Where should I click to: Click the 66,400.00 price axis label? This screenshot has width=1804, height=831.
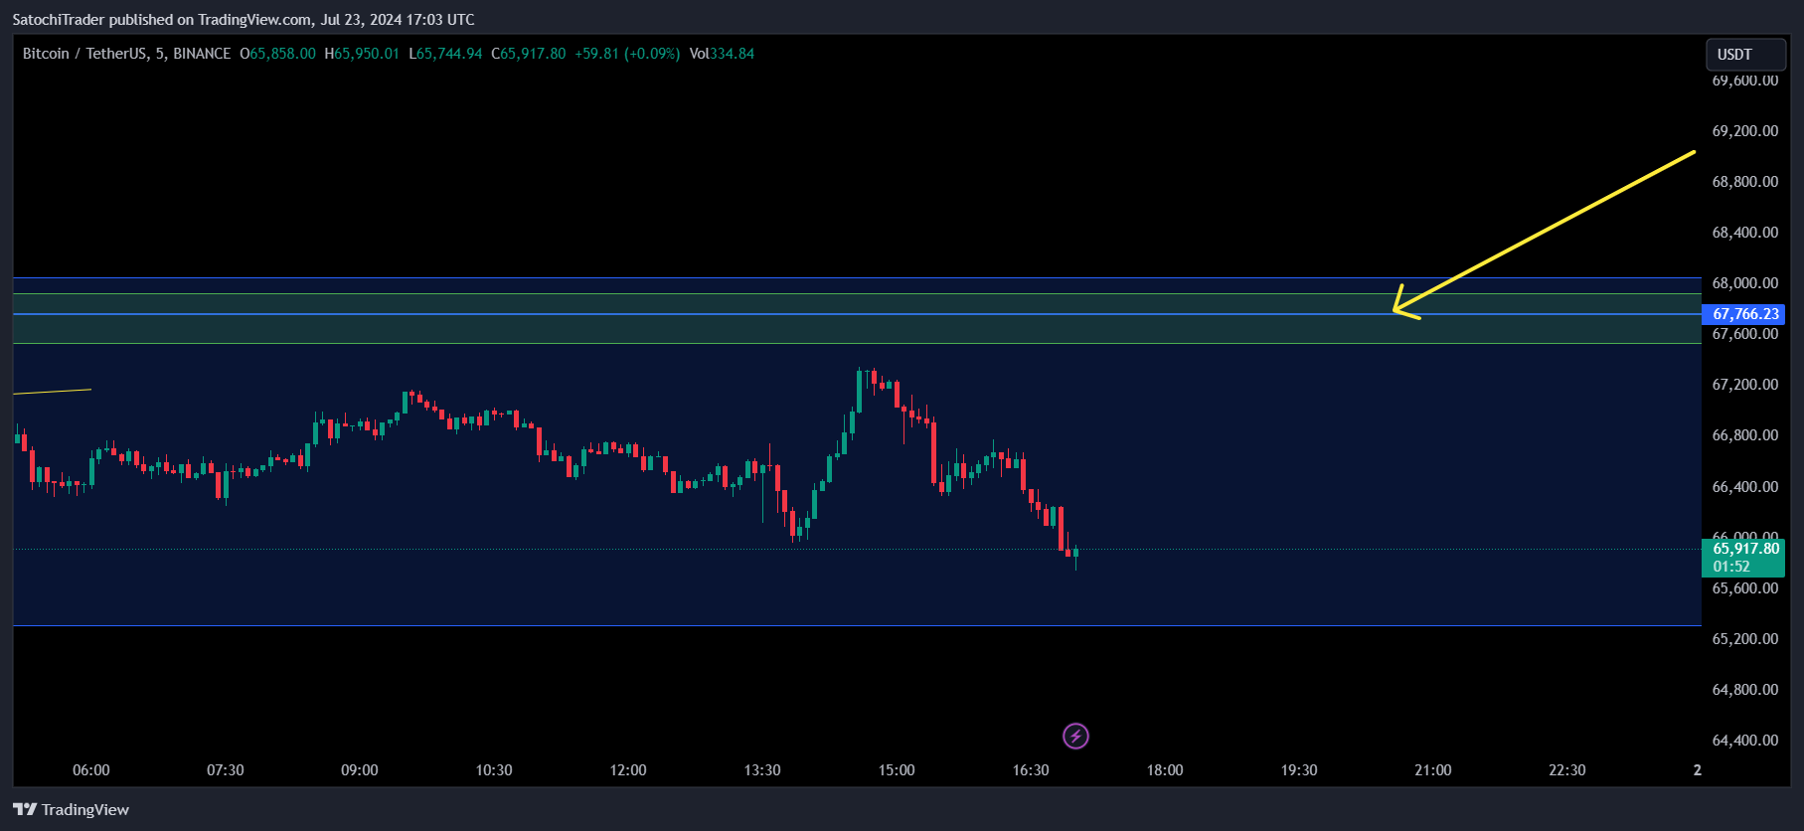point(1744,487)
